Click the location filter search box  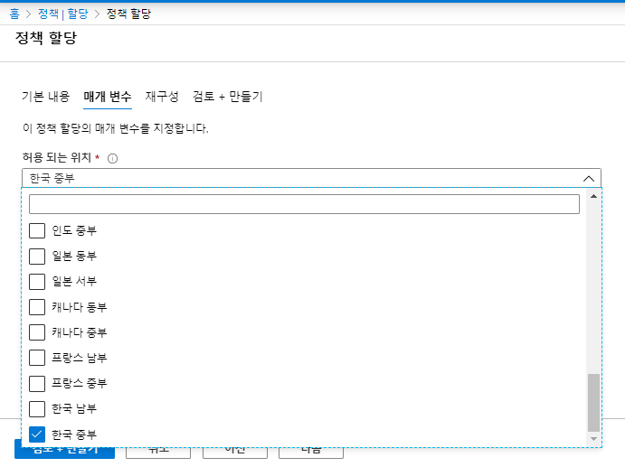pos(304,204)
